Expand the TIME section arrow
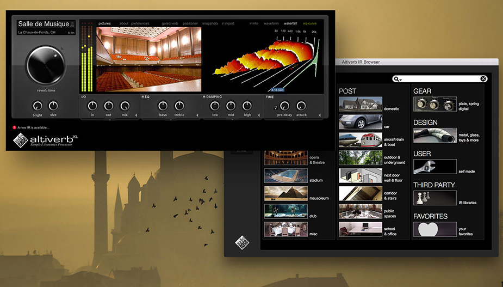 tap(320, 115)
